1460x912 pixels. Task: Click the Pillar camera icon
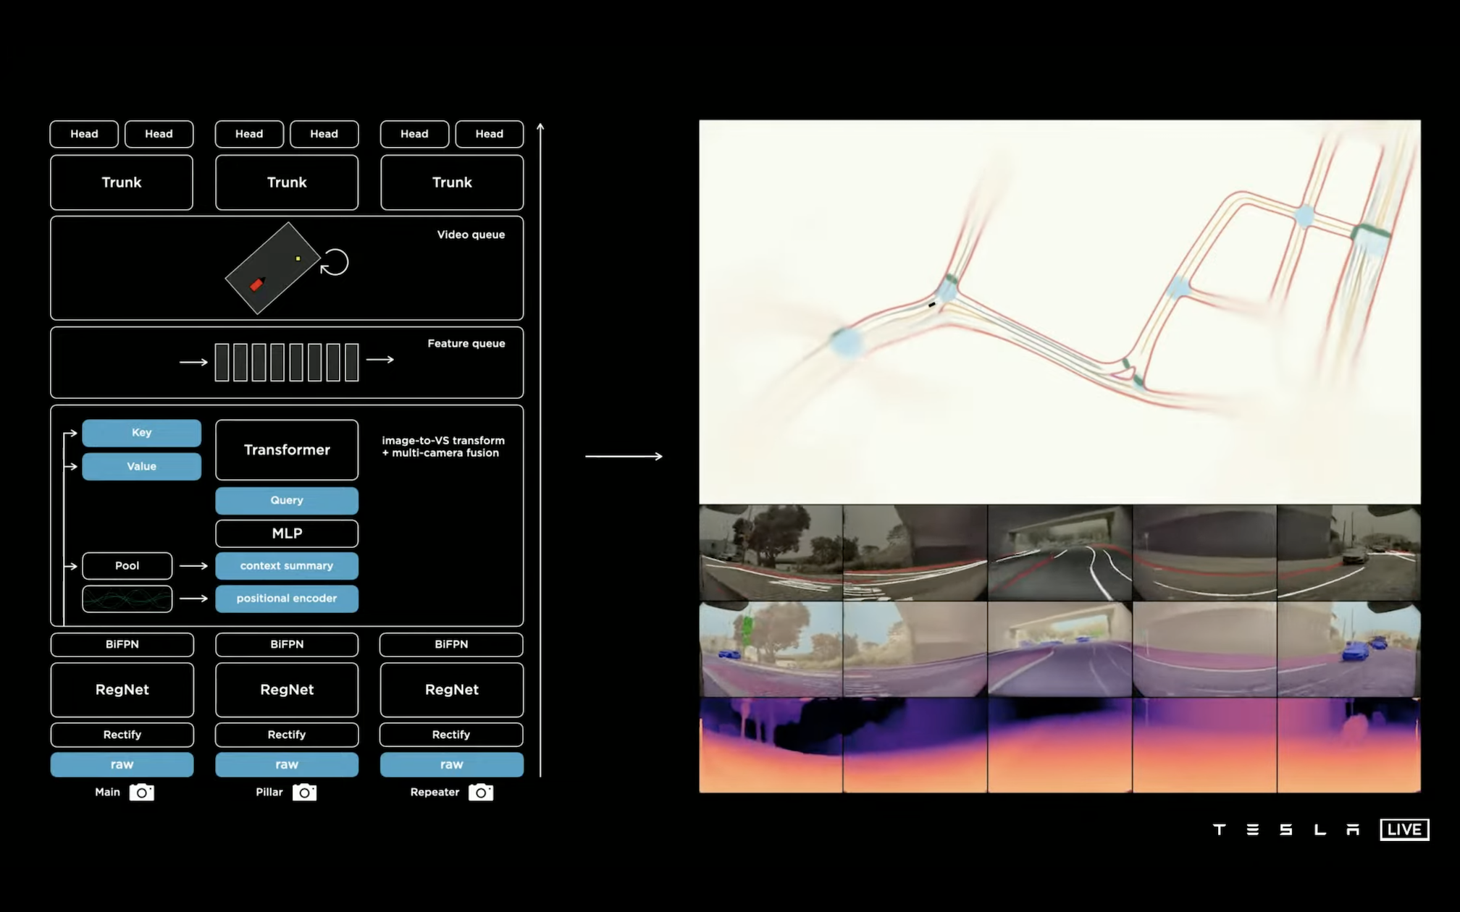point(304,792)
